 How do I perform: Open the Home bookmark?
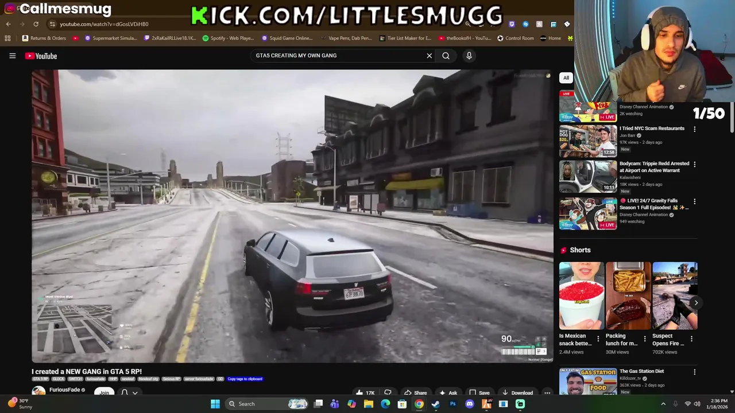pos(551,38)
